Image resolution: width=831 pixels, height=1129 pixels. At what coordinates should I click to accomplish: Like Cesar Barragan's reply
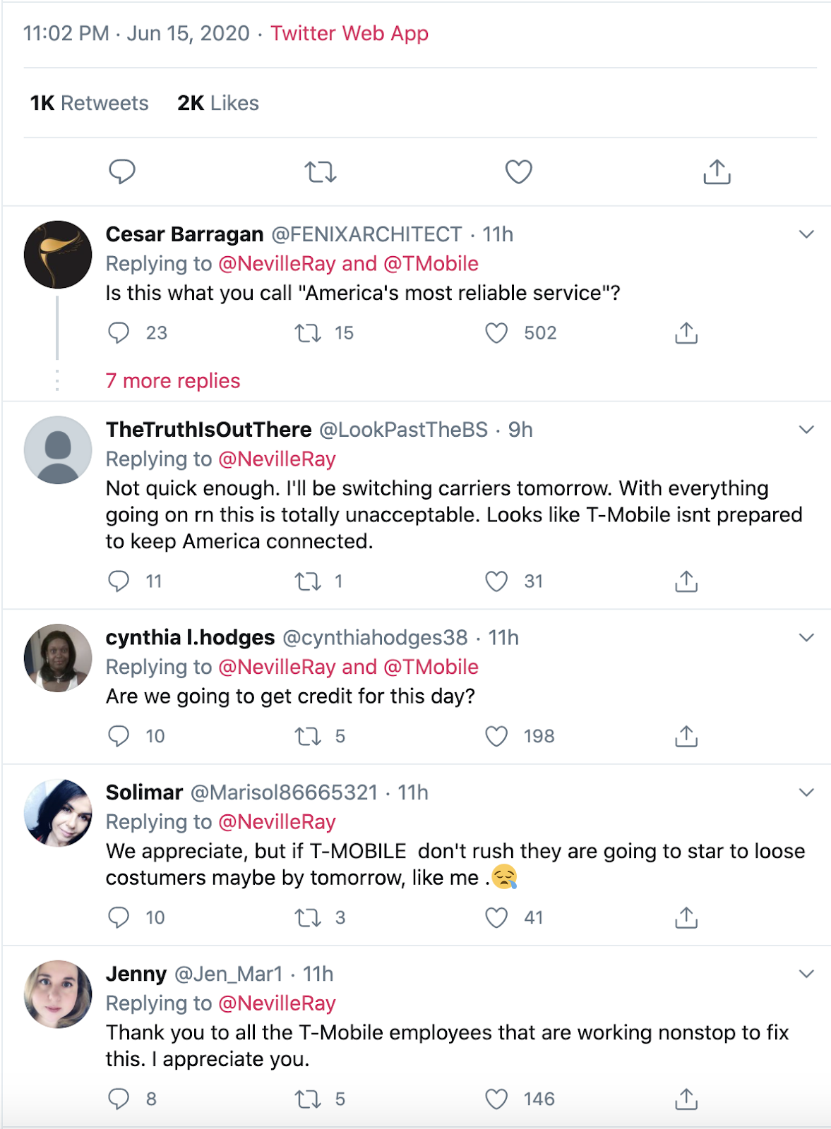point(496,333)
